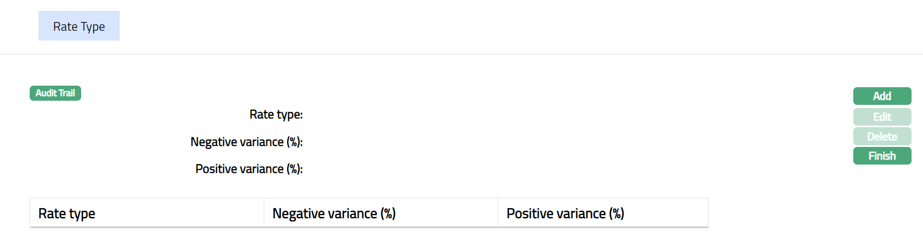Click the "Positive variance (%):" form label

[x=249, y=169]
